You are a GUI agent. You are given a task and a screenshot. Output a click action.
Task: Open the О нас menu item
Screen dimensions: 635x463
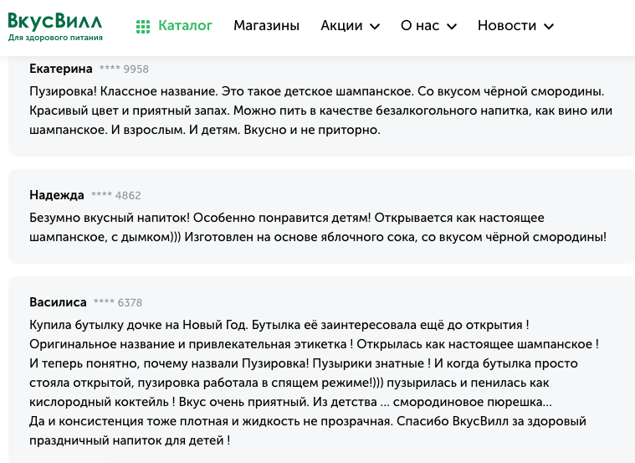(x=420, y=26)
